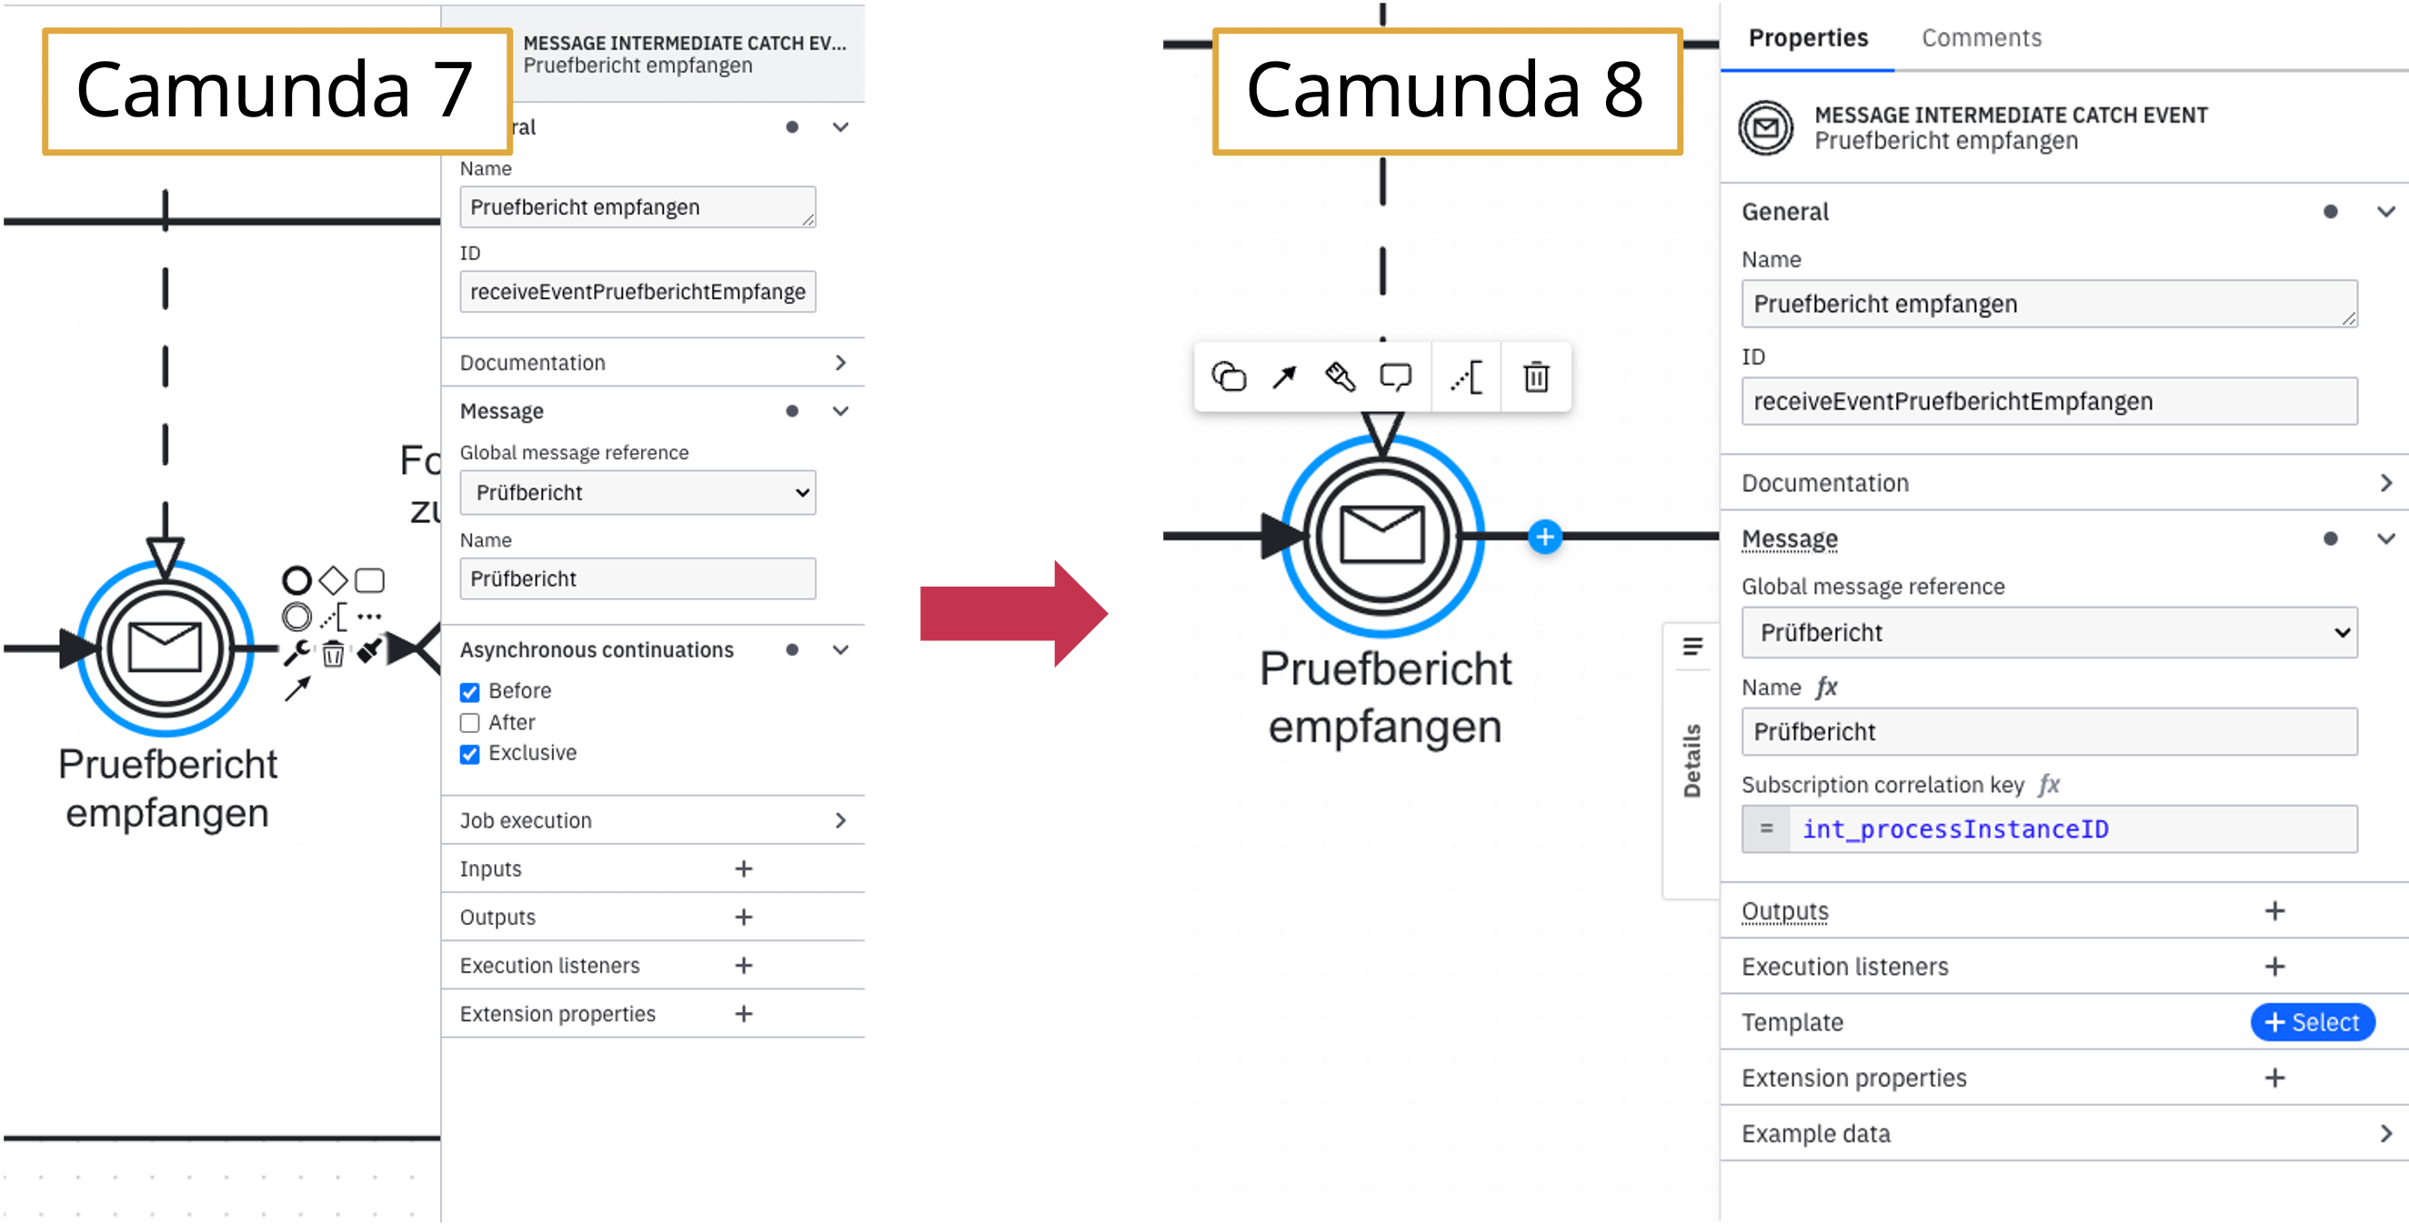This screenshot has width=2409, height=1225.
Task: Add Camunda 8 Extension property
Action: (2274, 1079)
